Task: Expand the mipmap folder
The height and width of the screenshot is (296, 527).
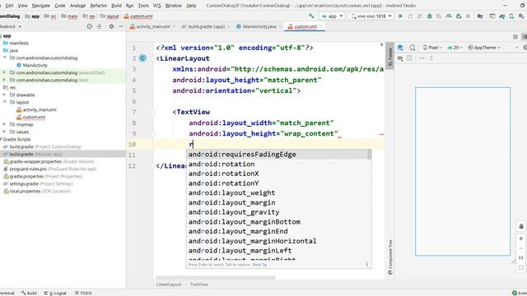Action: 4,124
